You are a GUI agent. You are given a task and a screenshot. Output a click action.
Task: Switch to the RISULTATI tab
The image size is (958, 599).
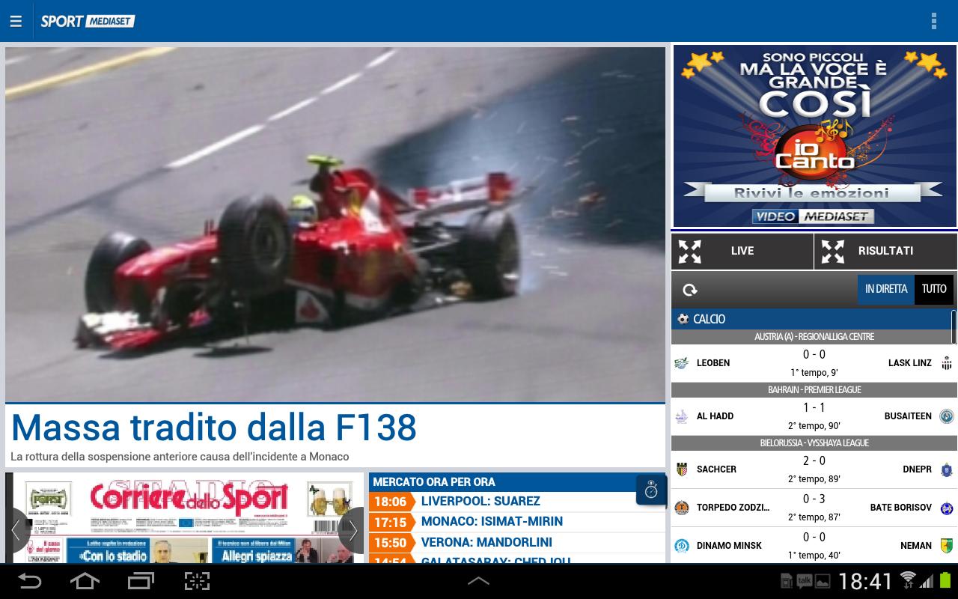[885, 251]
